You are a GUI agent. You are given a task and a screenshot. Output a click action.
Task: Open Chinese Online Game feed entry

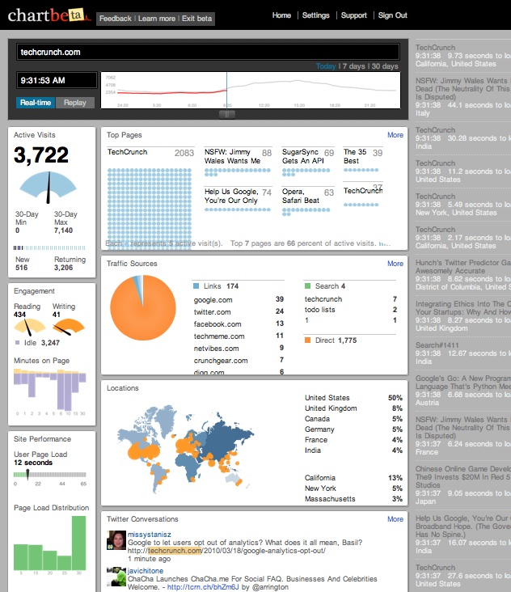[x=463, y=477]
